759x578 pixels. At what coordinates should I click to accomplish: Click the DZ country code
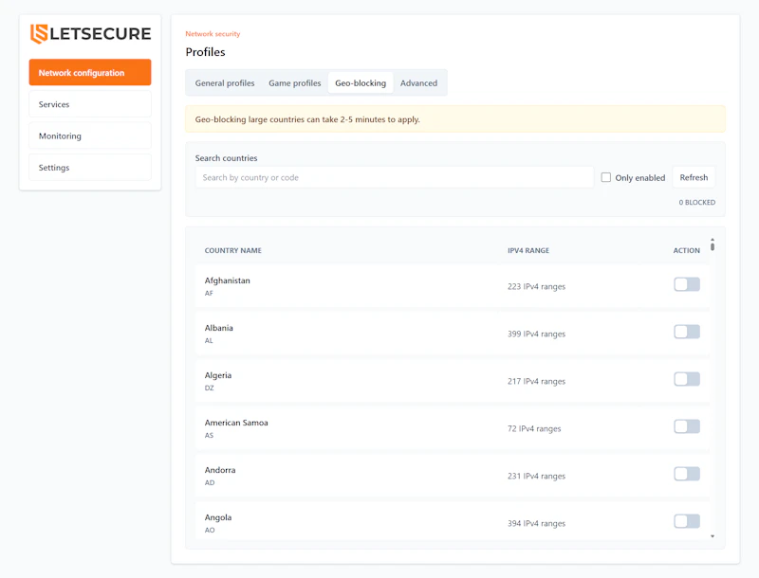point(209,388)
